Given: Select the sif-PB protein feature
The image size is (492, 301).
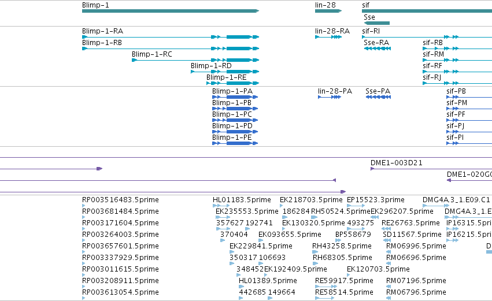Looking at the screenshot, I should click(x=469, y=97).
